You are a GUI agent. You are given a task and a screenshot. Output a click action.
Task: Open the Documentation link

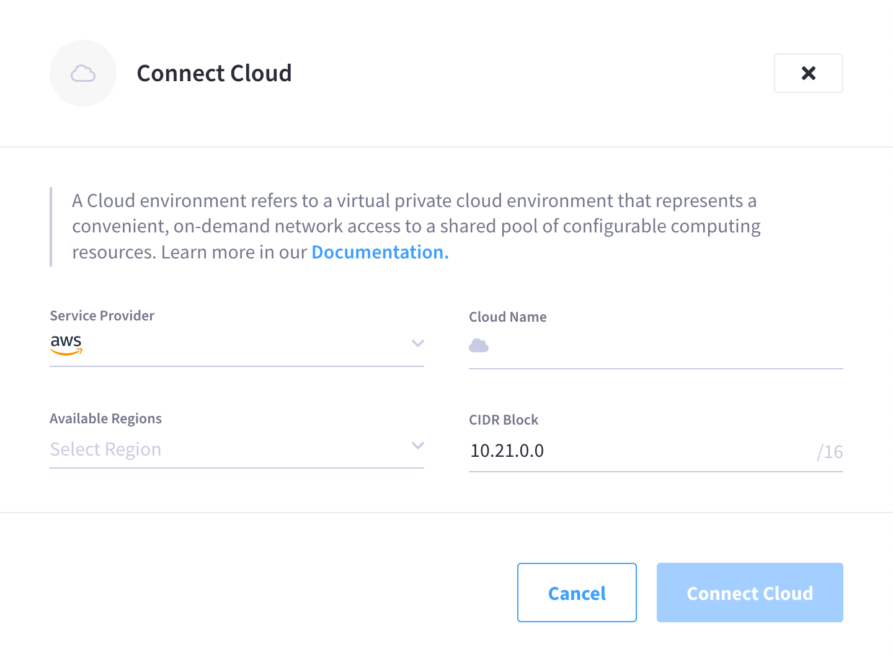pyautogui.click(x=380, y=252)
